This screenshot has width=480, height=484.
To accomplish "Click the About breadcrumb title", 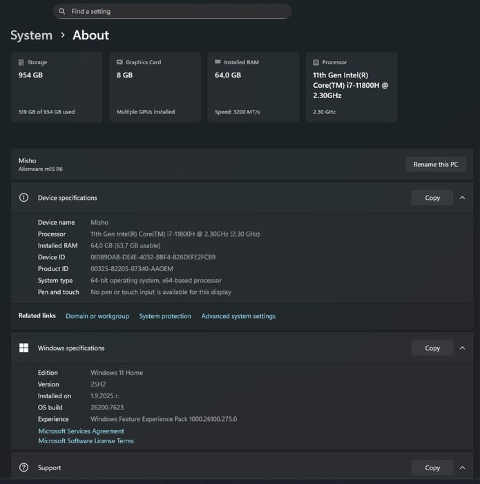I will (90, 35).
